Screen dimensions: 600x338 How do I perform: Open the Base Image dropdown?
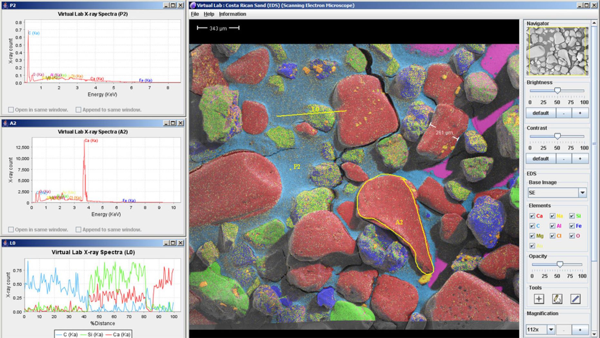(582, 193)
